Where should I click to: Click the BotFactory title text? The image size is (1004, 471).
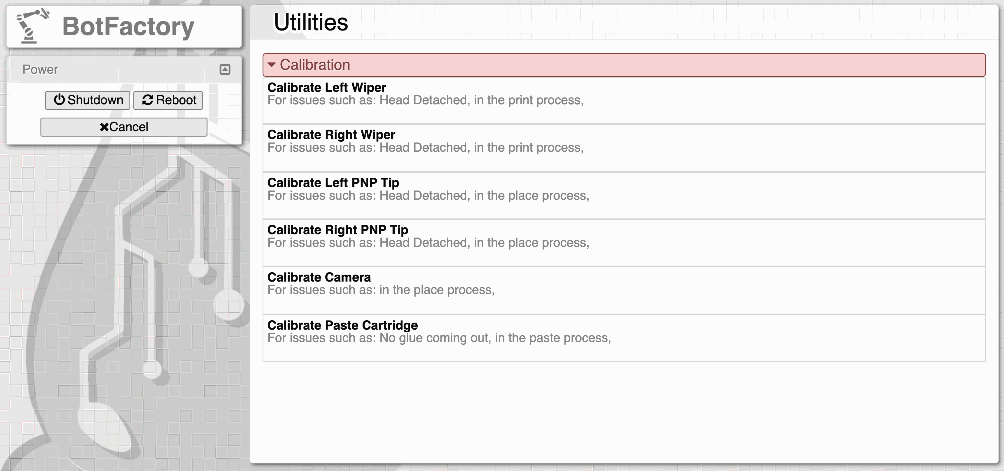(128, 27)
